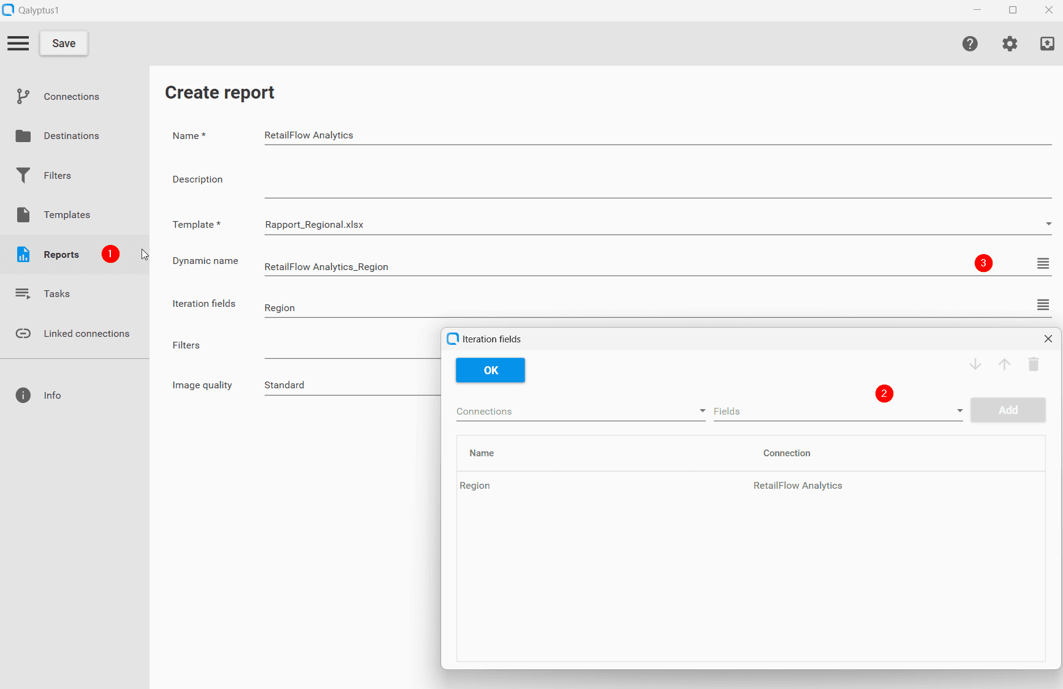Screen dimensions: 1063x689
Task: Click the Add button in dialog
Action: pos(1008,410)
